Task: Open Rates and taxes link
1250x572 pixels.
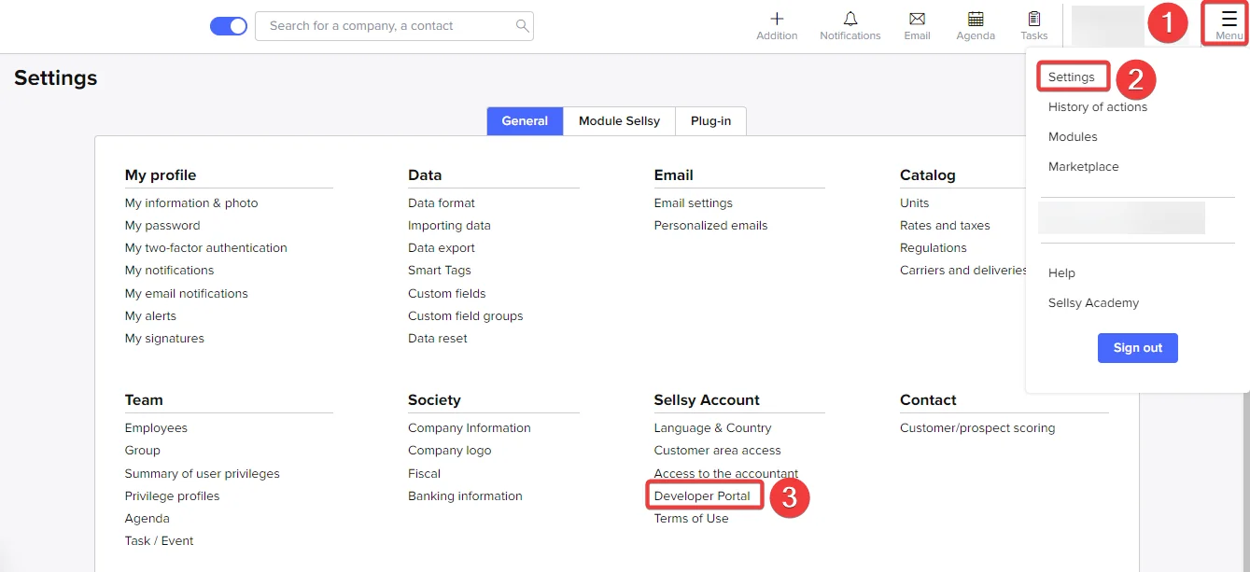Action: click(x=945, y=225)
